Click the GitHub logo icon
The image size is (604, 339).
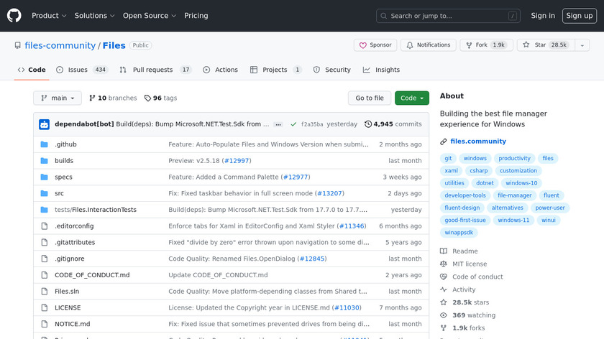tap(14, 15)
